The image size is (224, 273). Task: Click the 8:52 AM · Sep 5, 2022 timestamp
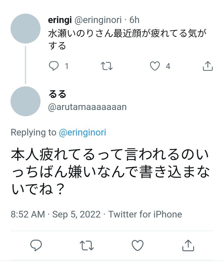56,214
